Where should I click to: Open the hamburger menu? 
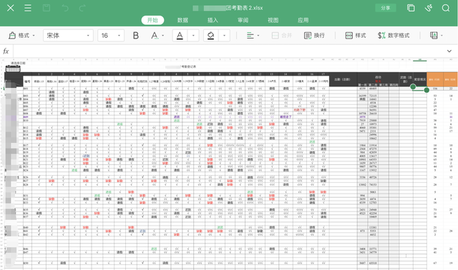pyautogui.click(x=28, y=8)
